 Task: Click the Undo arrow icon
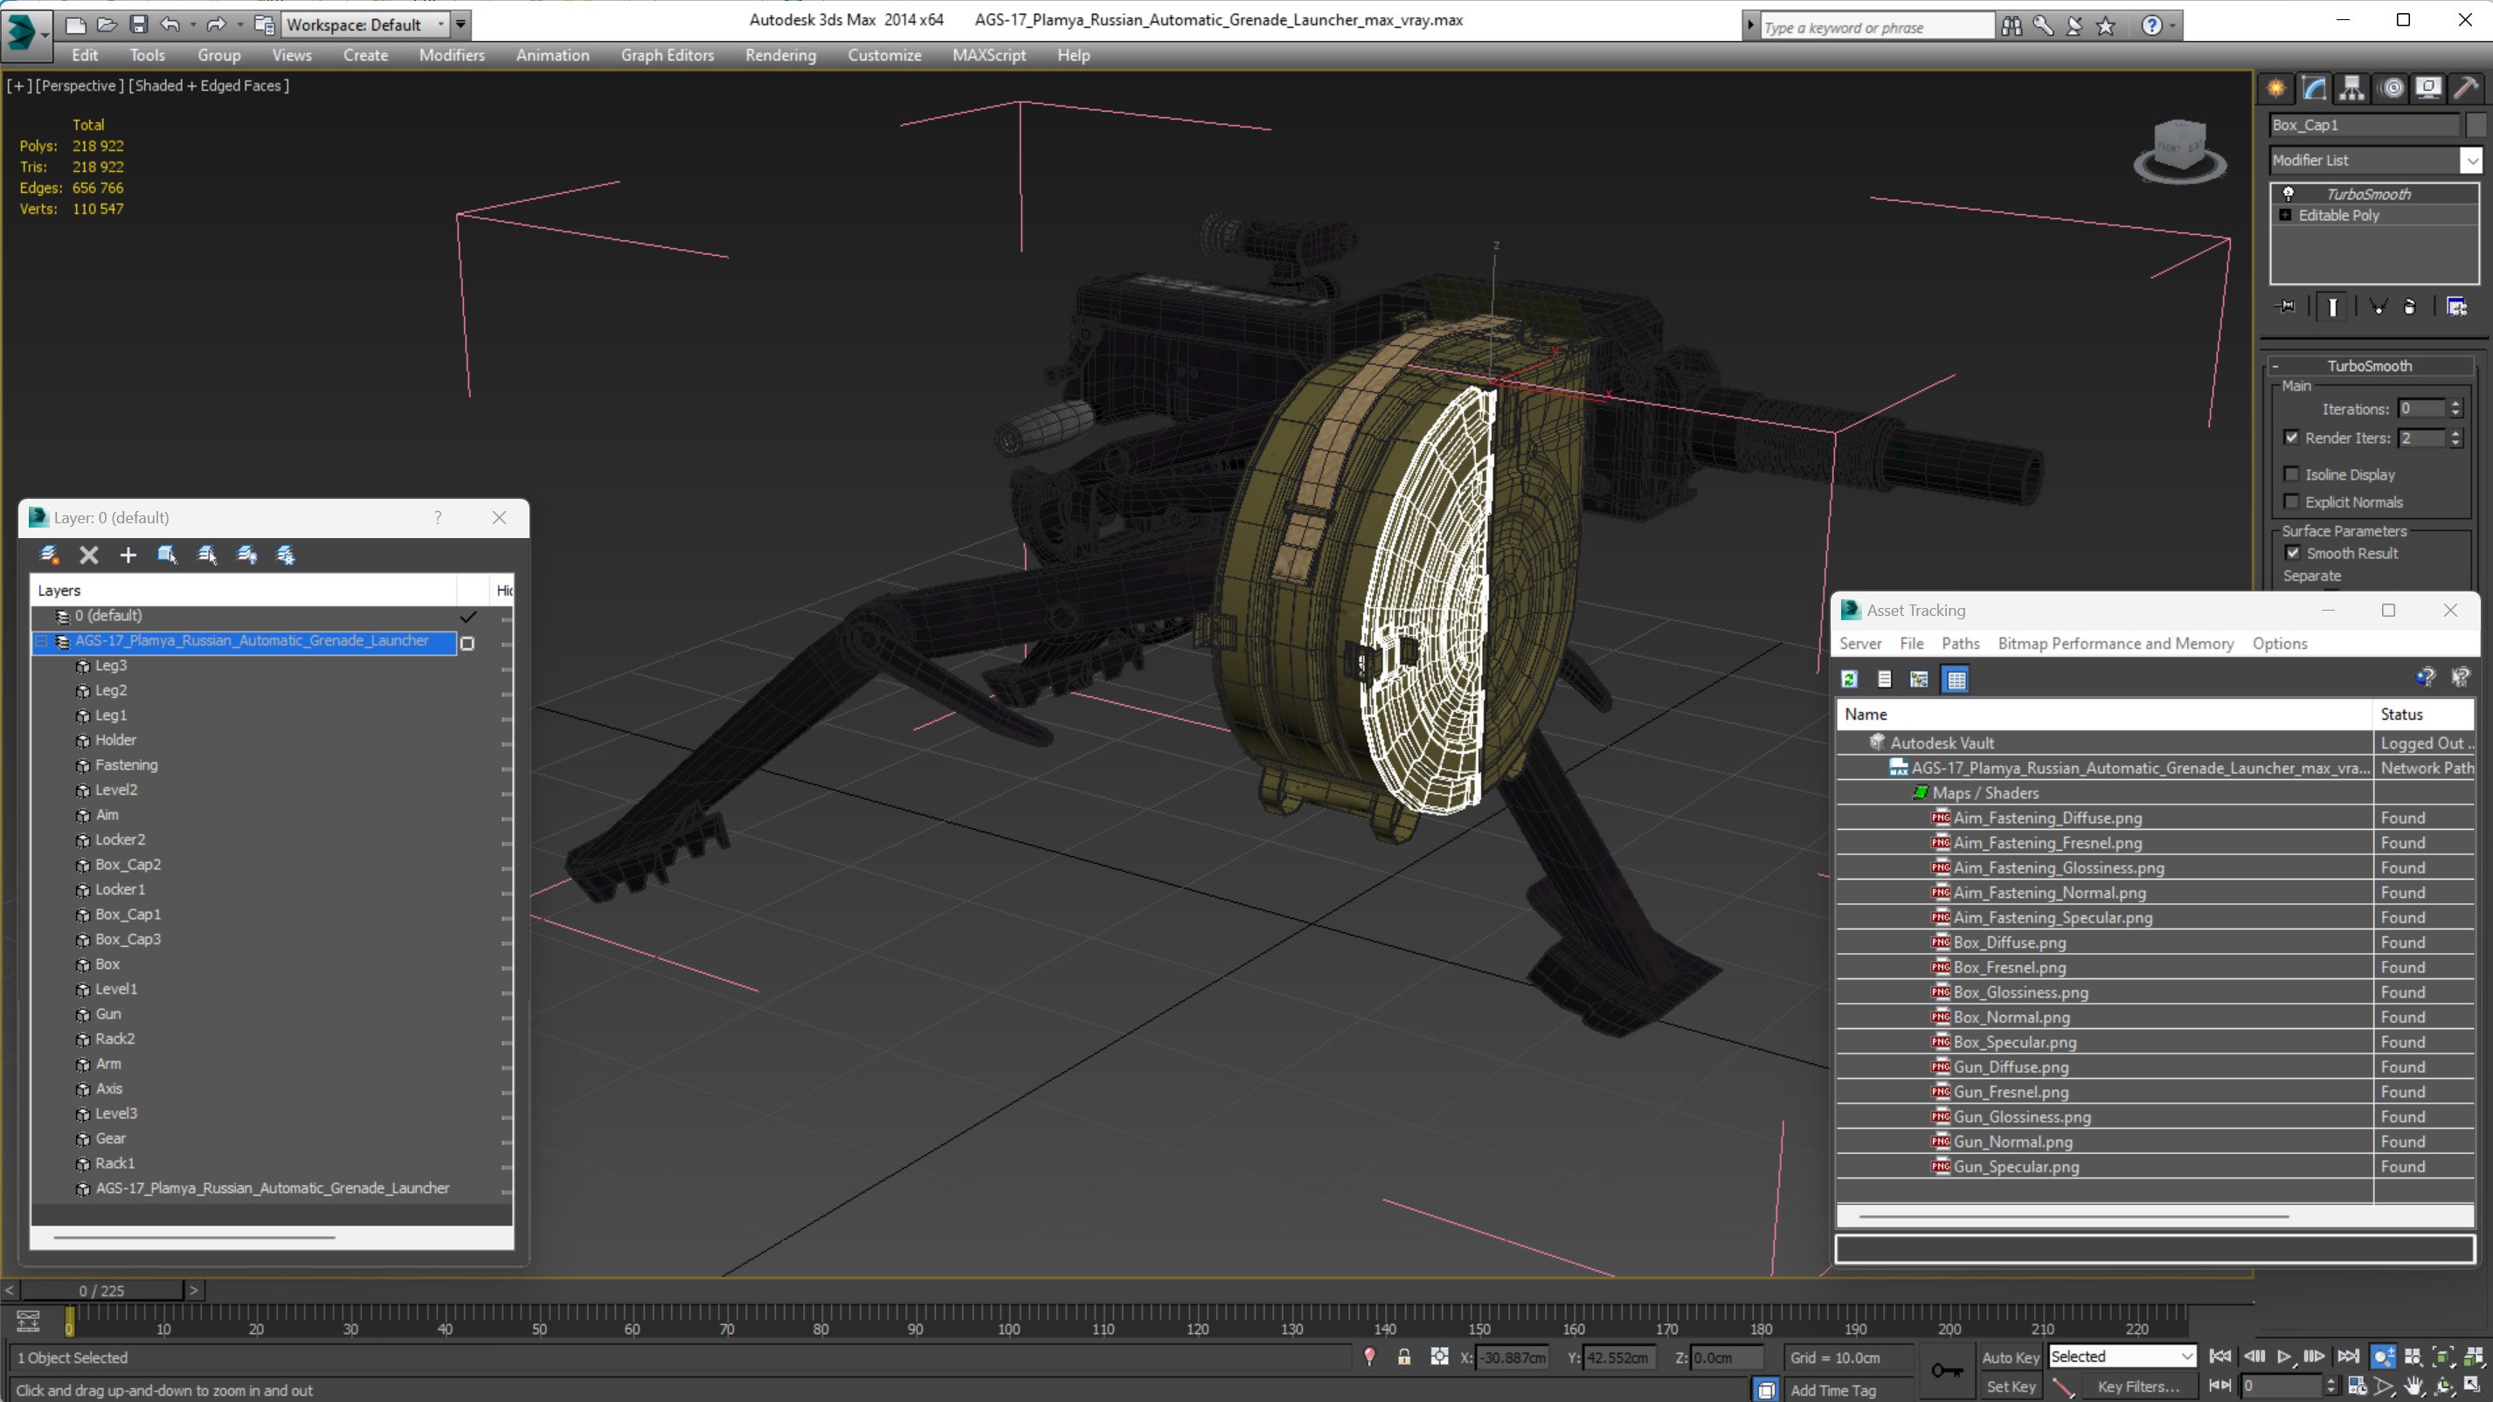170,24
